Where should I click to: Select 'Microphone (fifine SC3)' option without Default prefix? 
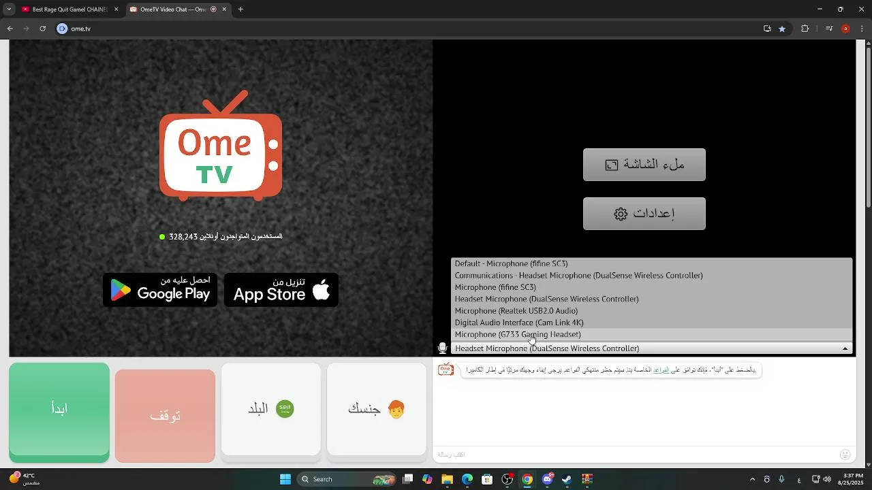651,287
